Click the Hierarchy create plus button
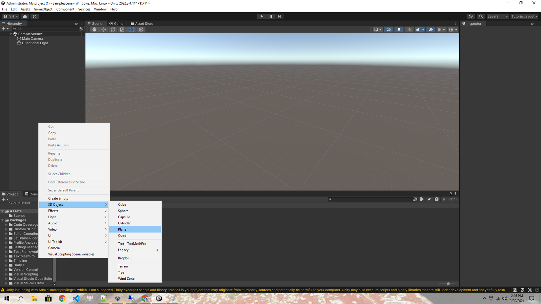 tap(5, 29)
